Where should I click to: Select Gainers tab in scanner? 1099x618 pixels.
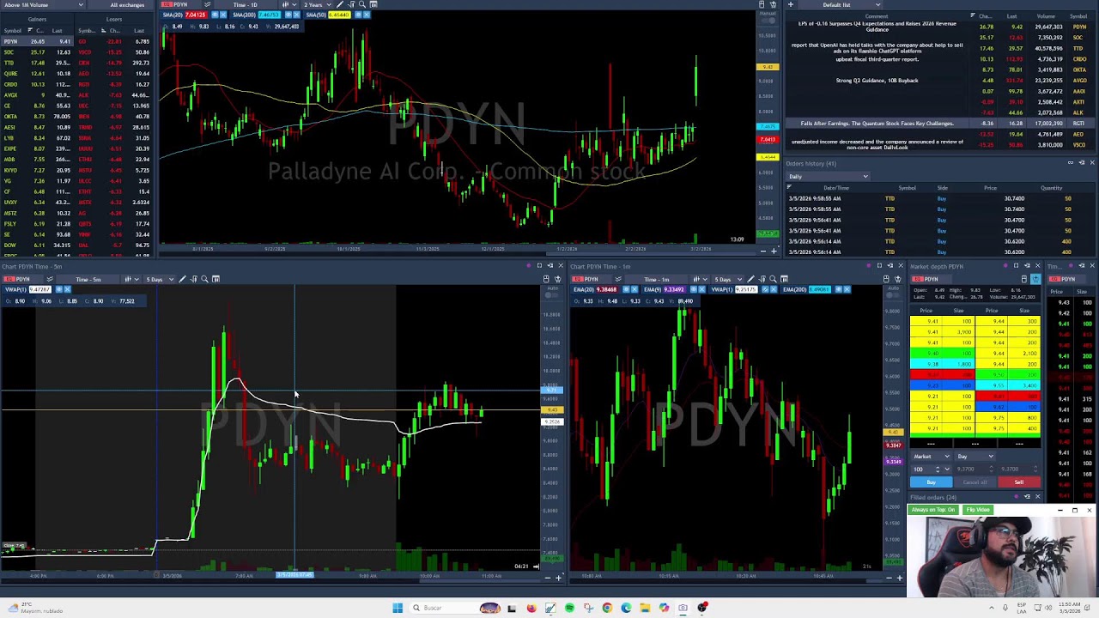click(37, 19)
